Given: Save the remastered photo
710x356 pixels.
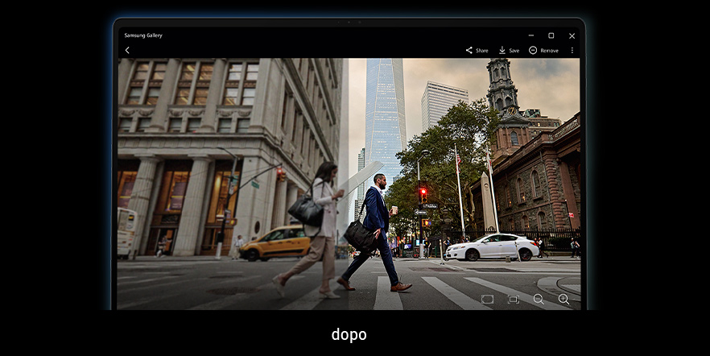Looking at the screenshot, I should [509, 50].
